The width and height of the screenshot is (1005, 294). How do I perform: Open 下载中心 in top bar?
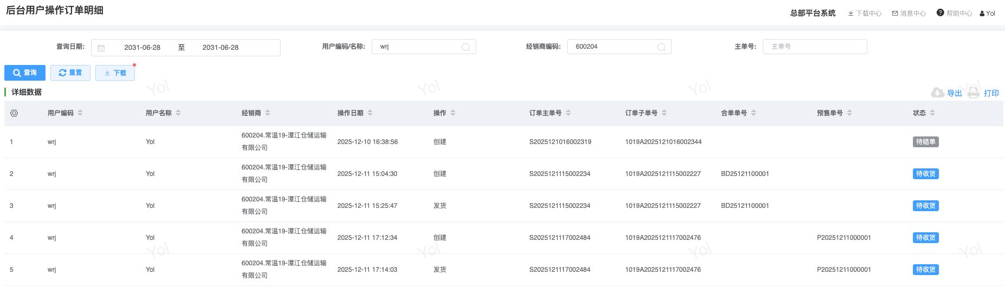[x=865, y=14]
